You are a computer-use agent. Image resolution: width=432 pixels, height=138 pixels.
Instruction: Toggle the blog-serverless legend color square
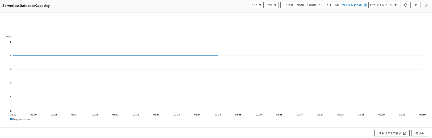(x=11, y=119)
